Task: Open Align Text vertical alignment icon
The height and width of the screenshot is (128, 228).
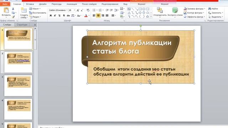Action: 122,13
